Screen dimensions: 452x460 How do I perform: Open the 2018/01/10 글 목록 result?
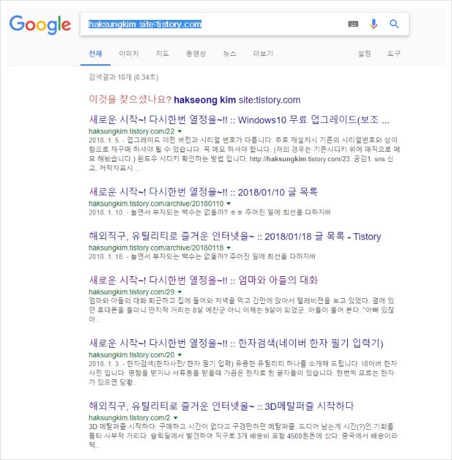tap(203, 192)
